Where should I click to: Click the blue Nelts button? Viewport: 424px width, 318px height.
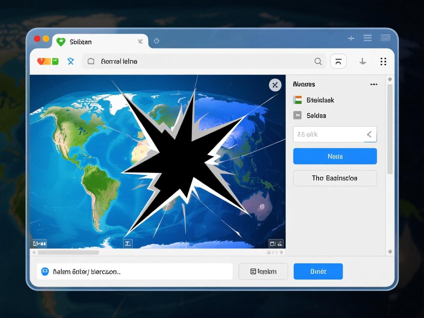click(335, 156)
